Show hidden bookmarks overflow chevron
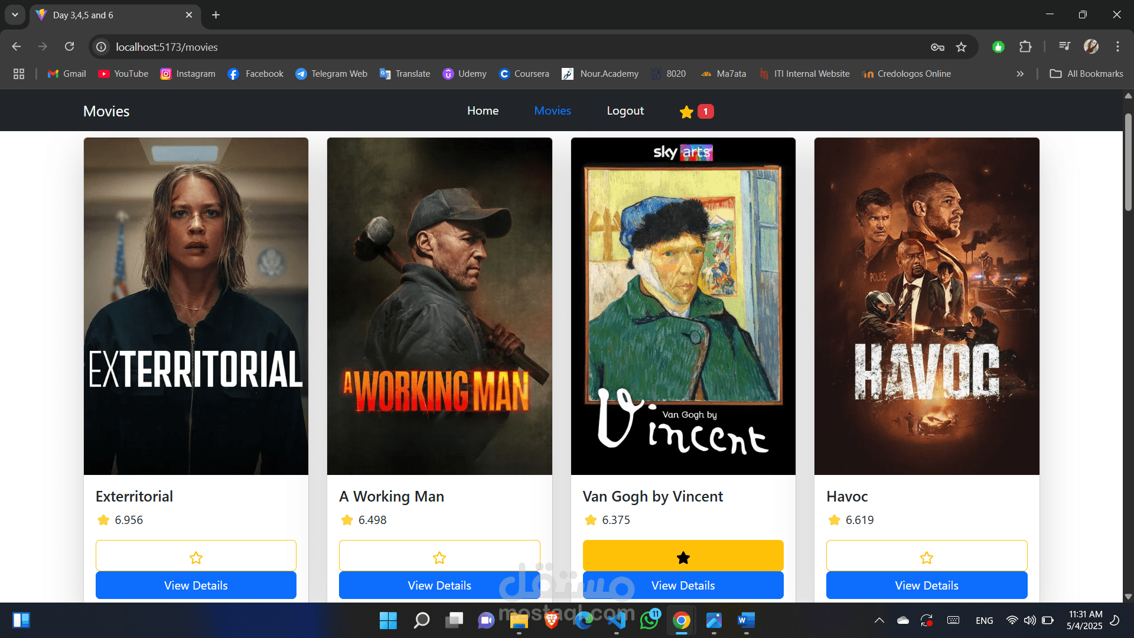The image size is (1134, 638). [1020, 74]
